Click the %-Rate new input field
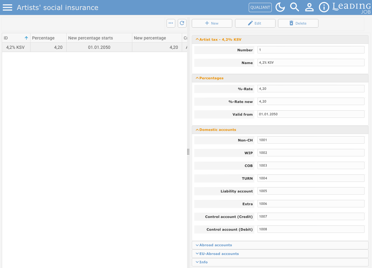The image size is (372, 268). click(311, 101)
